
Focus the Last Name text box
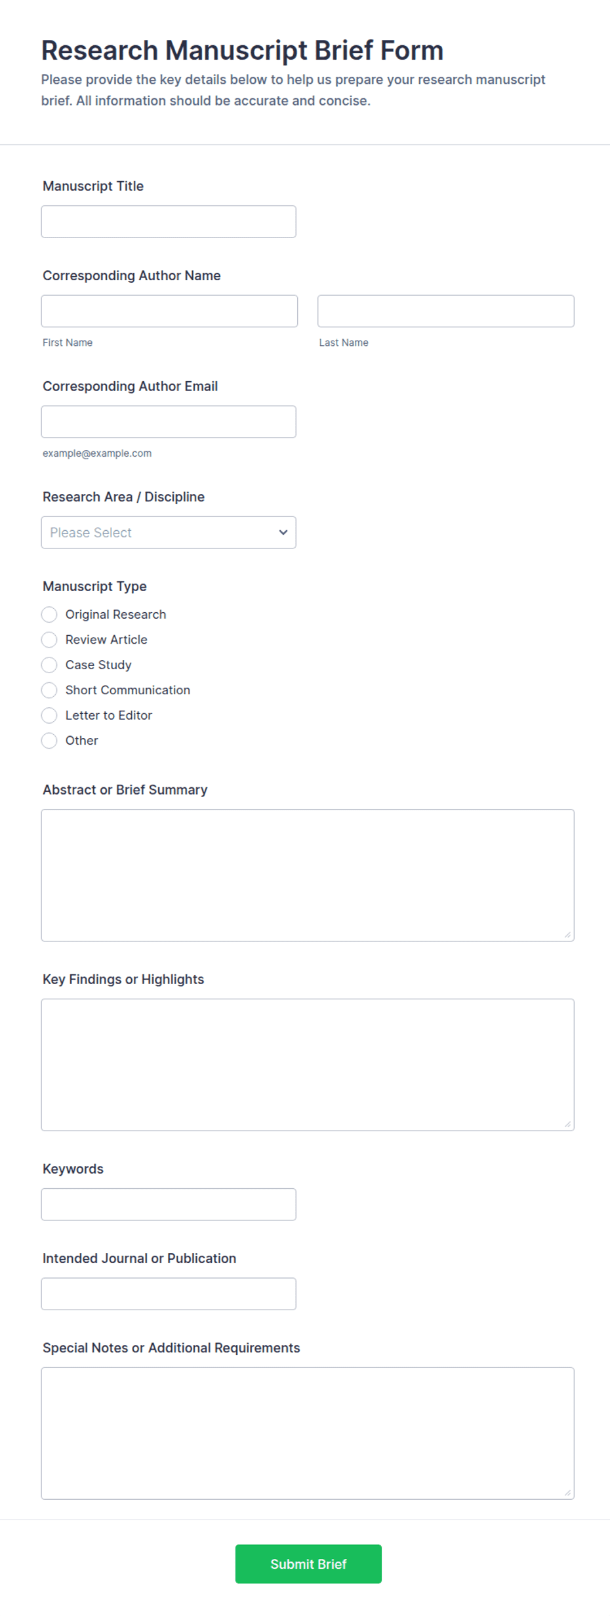click(445, 311)
